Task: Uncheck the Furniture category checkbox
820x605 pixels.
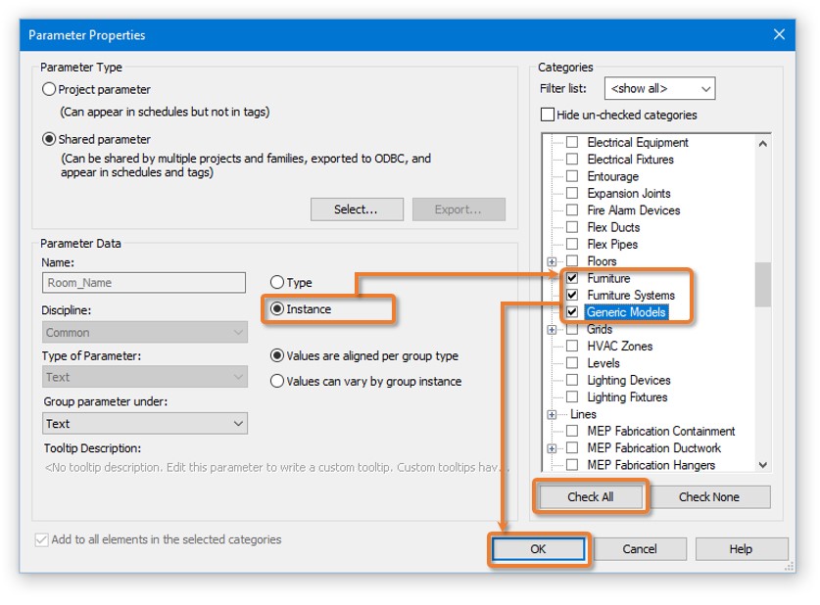Action: click(x=572, y=278)
